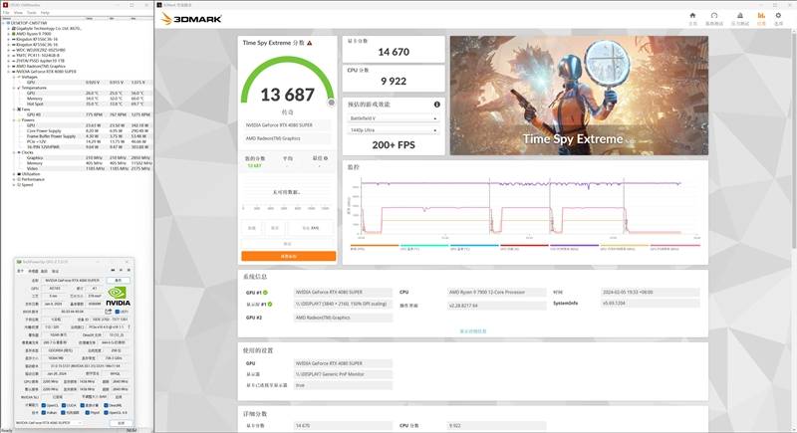This screenshot has height=433, width=797.
Task: Open the Battlefield V game dropdown
Action: 393,118
